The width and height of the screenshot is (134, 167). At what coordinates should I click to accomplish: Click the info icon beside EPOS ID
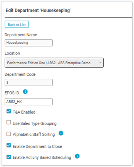click(x=25, y=92)
